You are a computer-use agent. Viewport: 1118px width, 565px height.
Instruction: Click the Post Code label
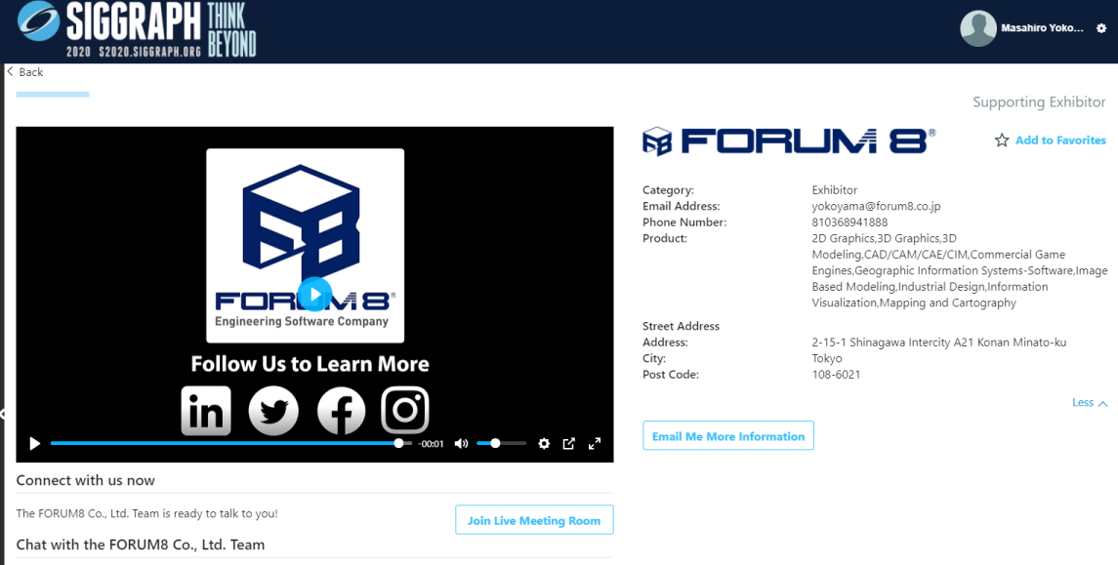[x=670, y=374]
